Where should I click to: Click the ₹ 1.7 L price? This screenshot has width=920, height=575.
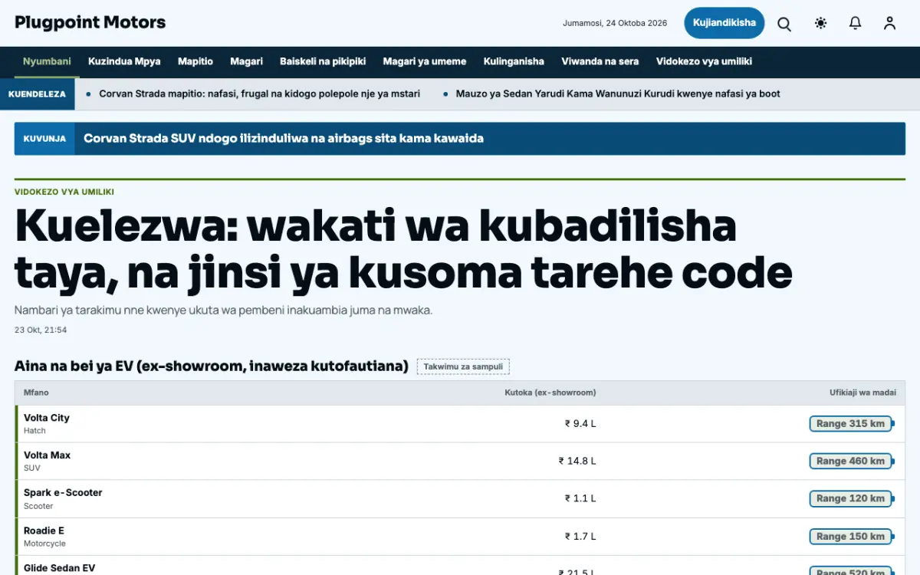coord(580,537)
